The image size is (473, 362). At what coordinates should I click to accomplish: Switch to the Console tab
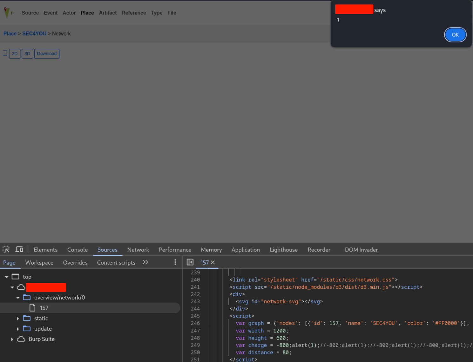(x=77, y=250)
